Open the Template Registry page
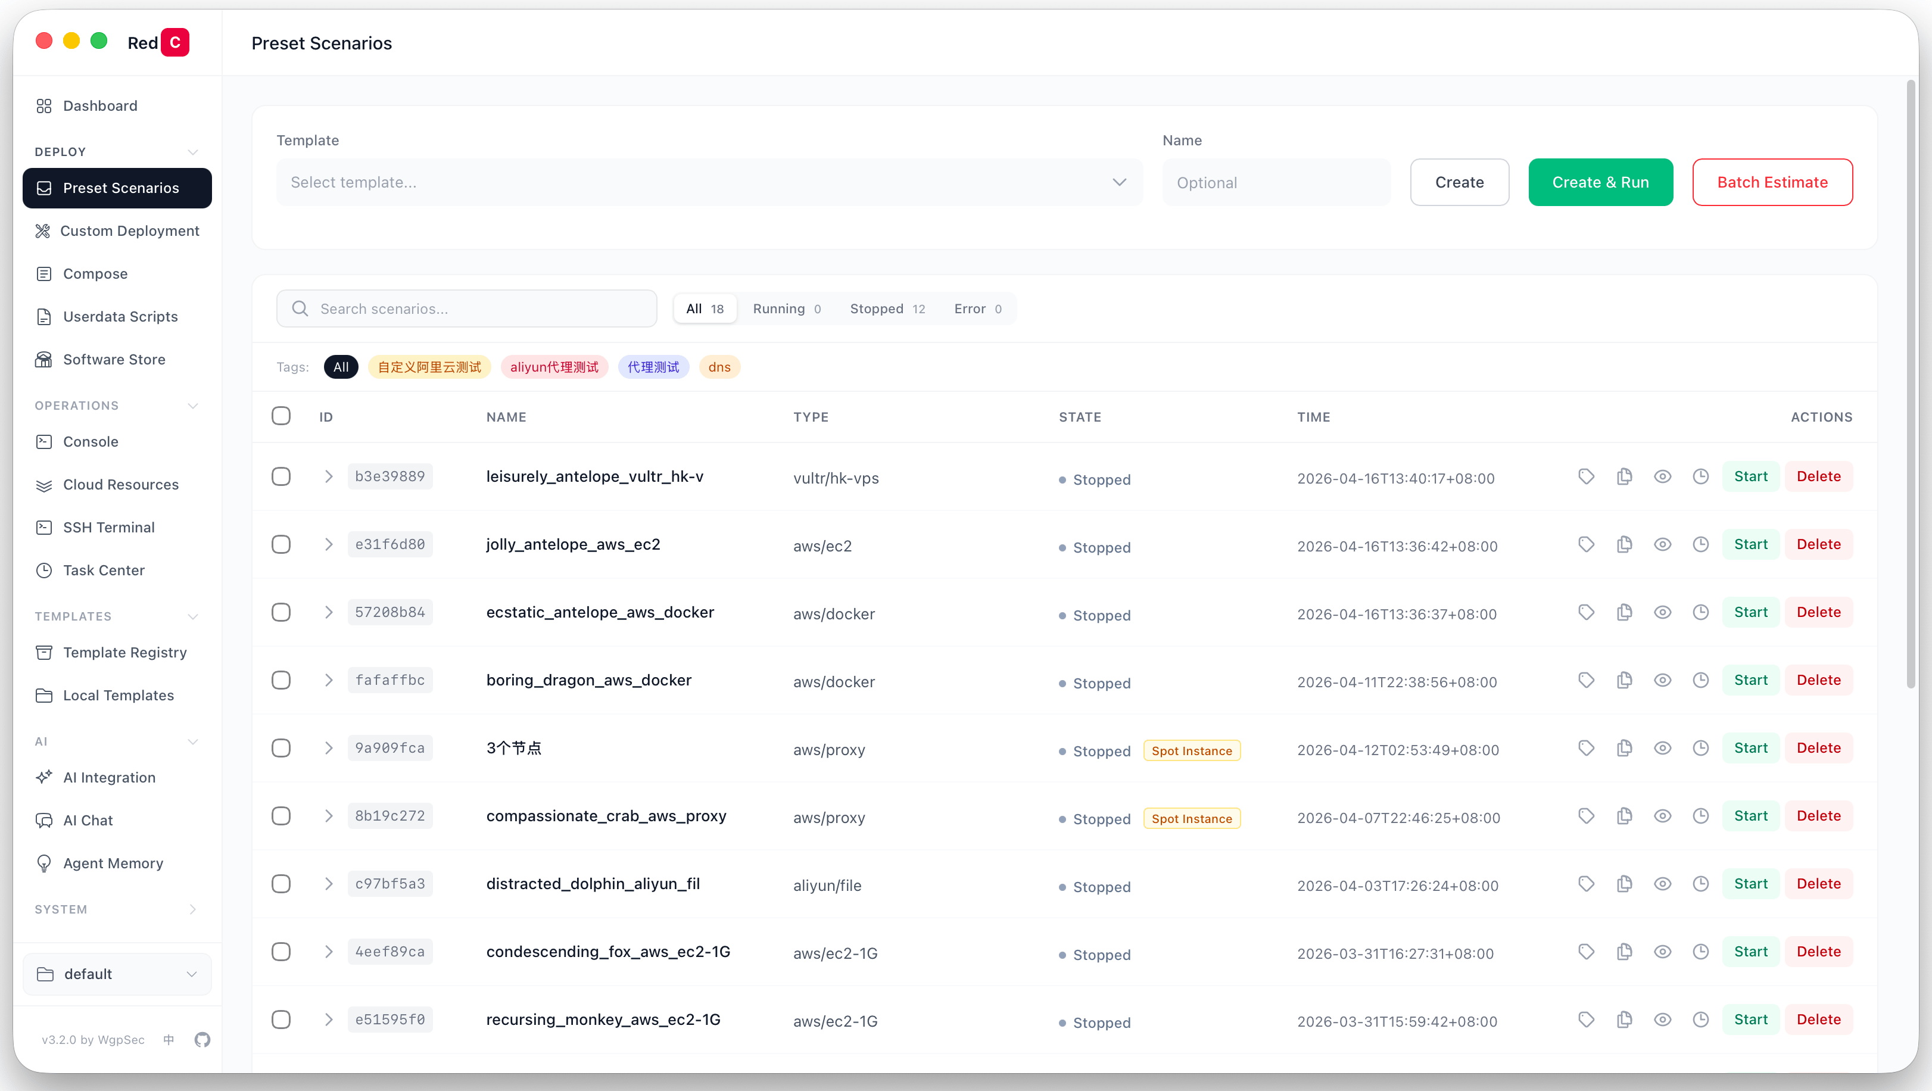 pos(124,652)
